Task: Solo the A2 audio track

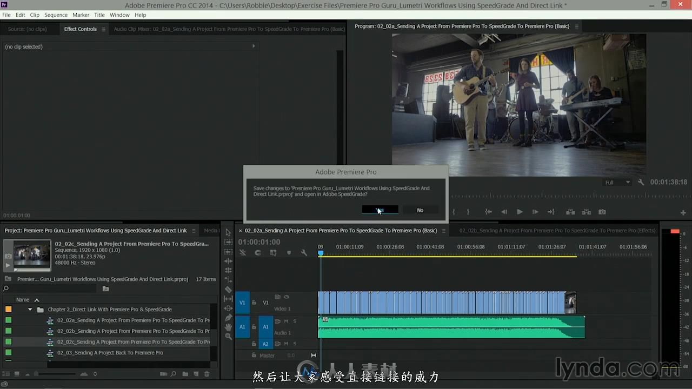Action: [295, 344]
